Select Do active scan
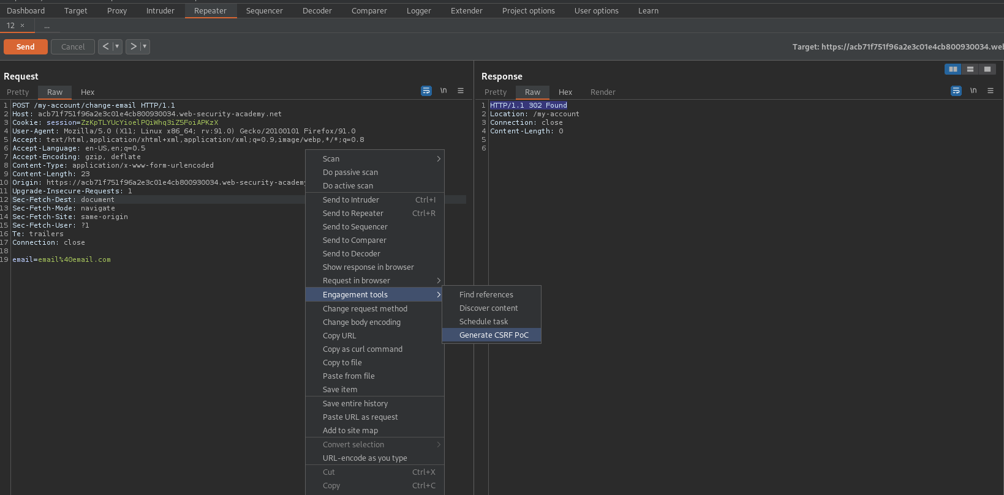 point(375,185)
